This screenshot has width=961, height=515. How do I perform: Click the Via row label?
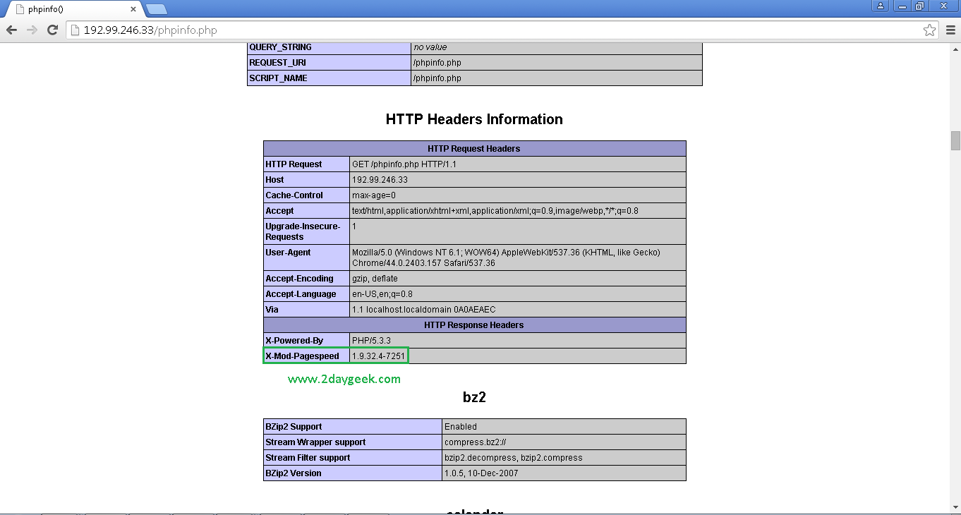(272, 310)
